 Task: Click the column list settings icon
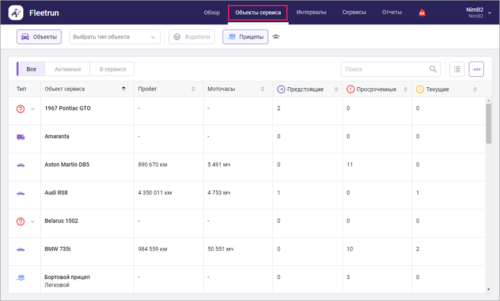(x=457, y=69)
